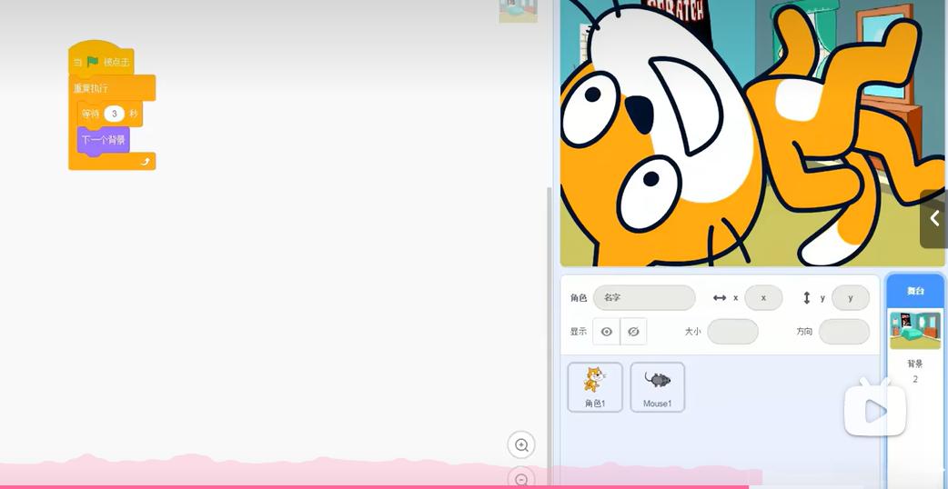Image resolution: width=948 pixels, height=489 pixels.
Task: Click the backdrop thumbnail watermark in workspace corner
Action: click(519, 11)
